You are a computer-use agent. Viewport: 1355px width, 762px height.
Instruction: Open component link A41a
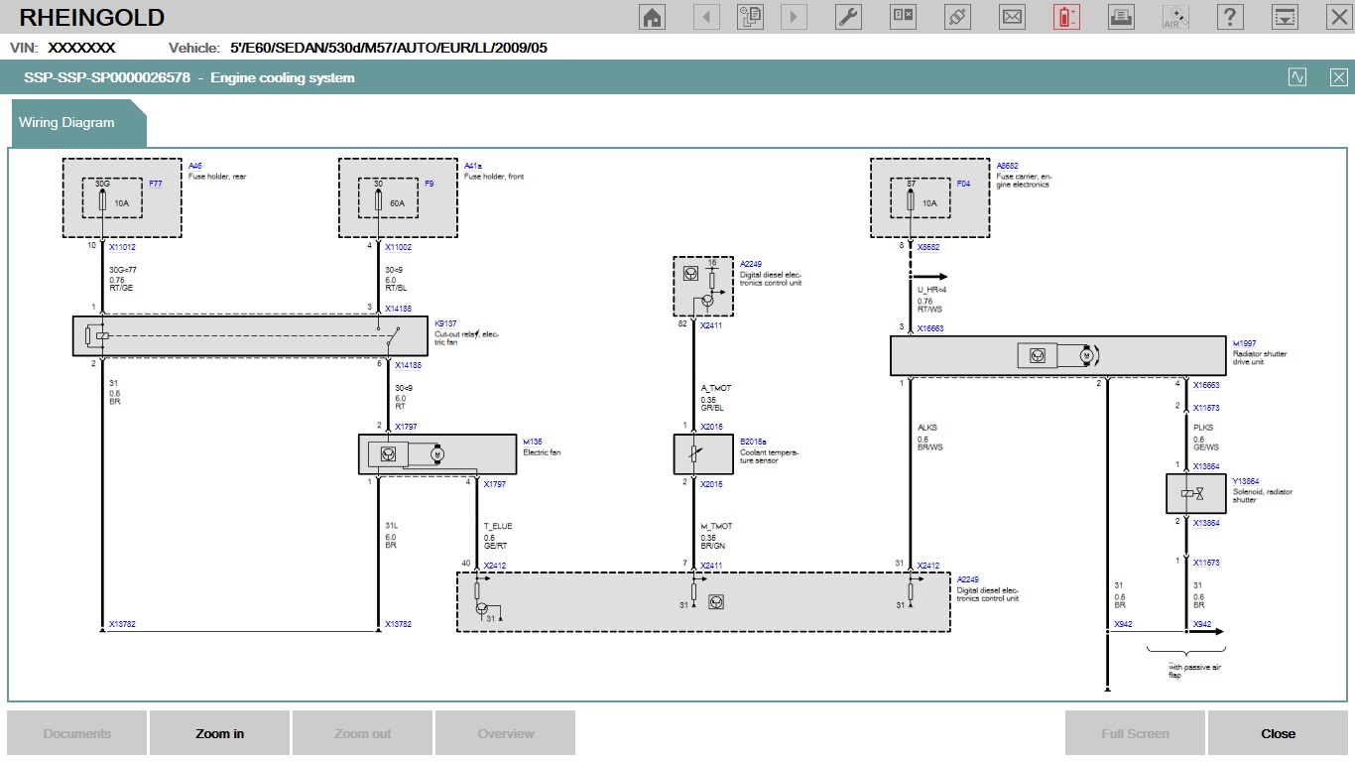[473, 166]
